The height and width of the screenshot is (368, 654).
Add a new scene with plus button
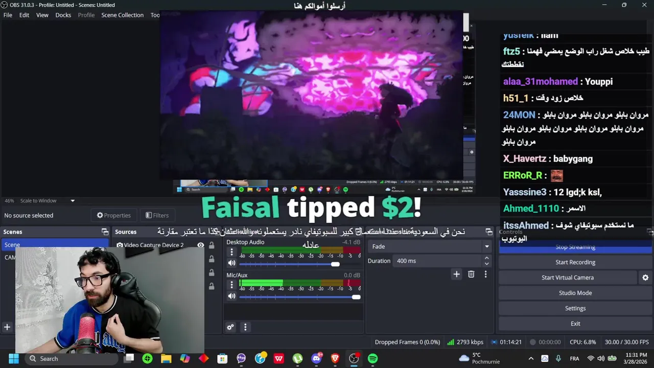(x=7, y=327)
